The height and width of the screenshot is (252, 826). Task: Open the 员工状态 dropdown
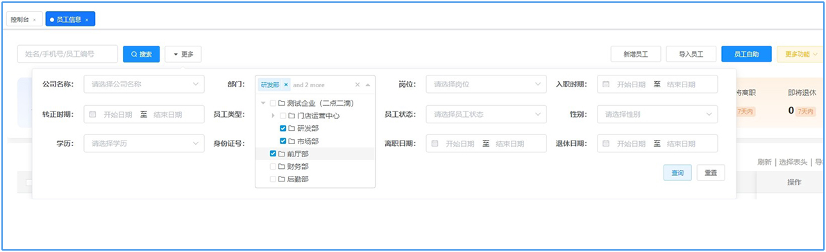coord(486,114)
